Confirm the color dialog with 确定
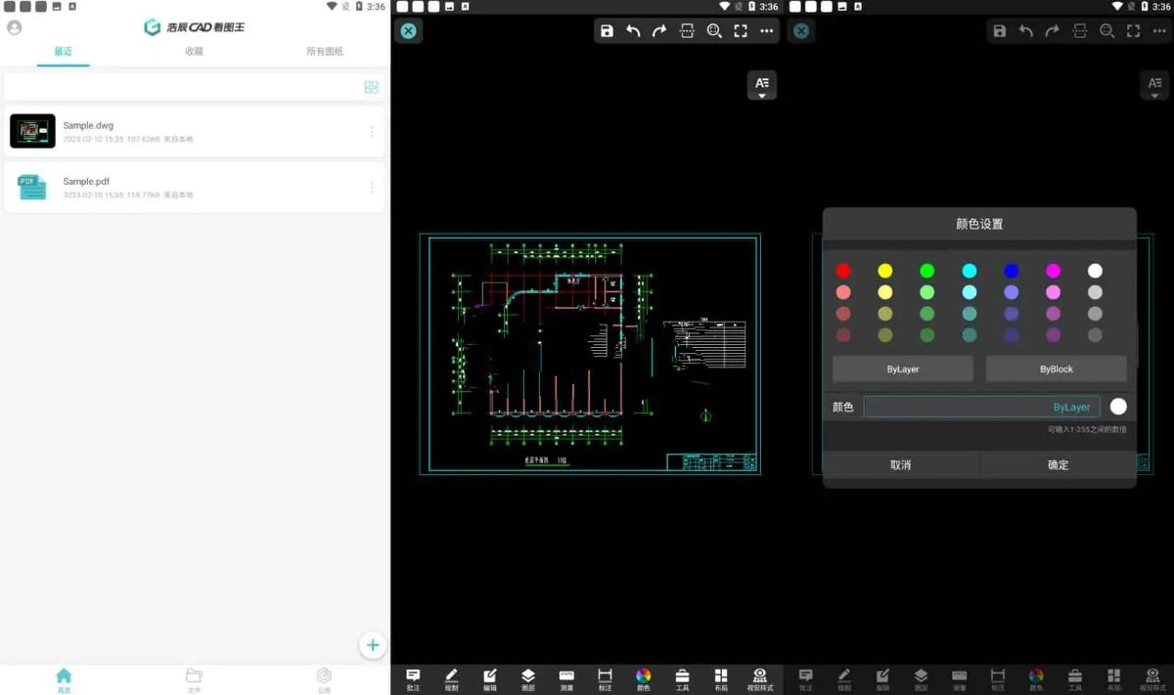1174x695 pixels. 1058,465
